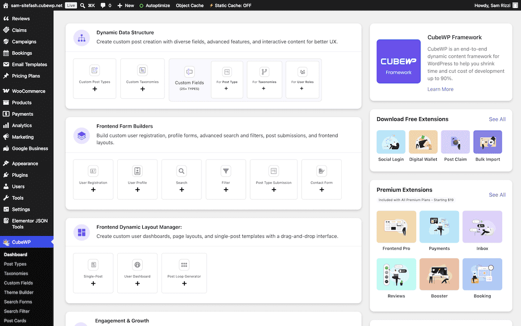The width and height of the screenshot is (521, 326).
Task: Select the CubeWP menu item
Action: point(27,242)
